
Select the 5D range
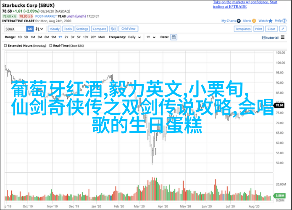pos(26,37)
